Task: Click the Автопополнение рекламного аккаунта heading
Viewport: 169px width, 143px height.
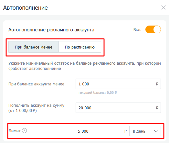Action: click(51, 30)
